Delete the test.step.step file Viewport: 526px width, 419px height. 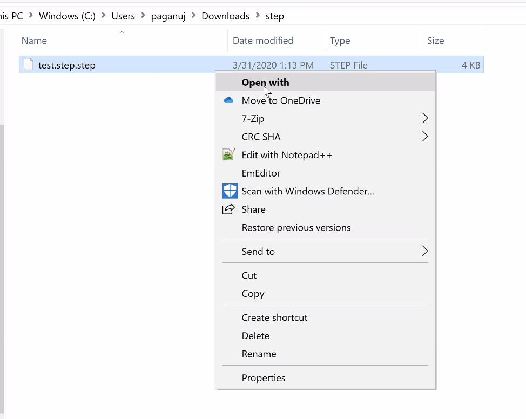(x=255, y=335)
